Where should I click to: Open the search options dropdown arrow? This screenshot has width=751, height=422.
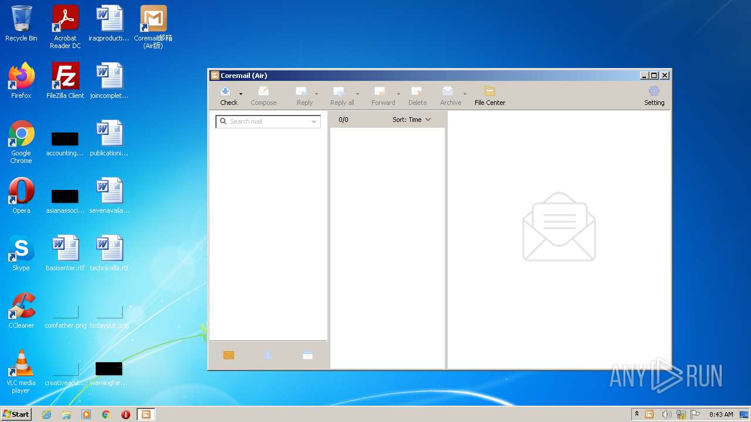click(x=314, y=122)
